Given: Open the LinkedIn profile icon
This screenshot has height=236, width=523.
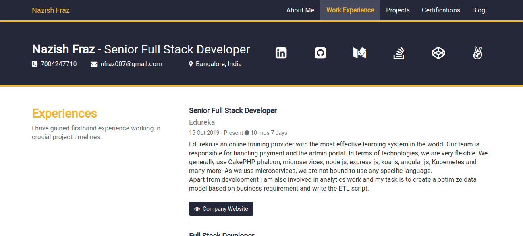Looking at the screenshot, I should 281,53.
